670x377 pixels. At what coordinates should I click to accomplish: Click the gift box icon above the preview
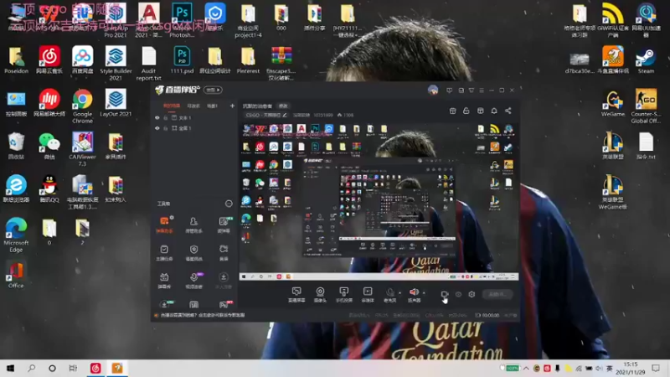(x=452, y=111)
